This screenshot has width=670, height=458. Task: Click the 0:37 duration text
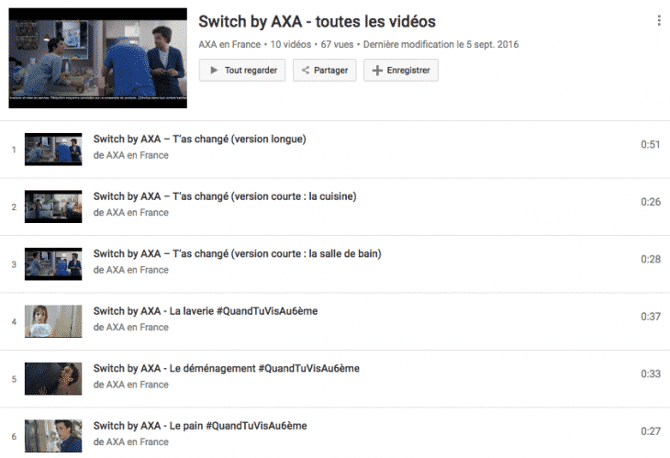651,317
